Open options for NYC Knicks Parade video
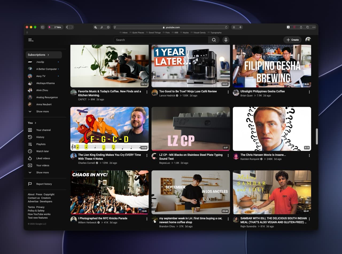Image resolution: width=342 pixels, height=254 pixels. coord(147,219)
